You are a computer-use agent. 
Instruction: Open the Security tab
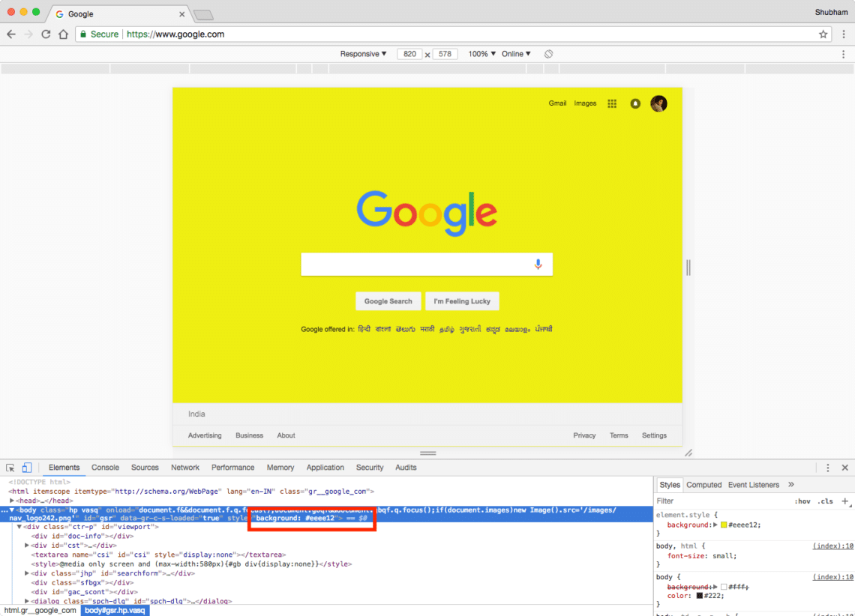tap(370, 468)
